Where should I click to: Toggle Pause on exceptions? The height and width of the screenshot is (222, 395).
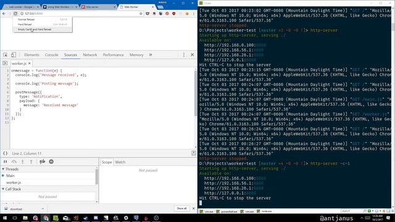click(x=51, y=162)
